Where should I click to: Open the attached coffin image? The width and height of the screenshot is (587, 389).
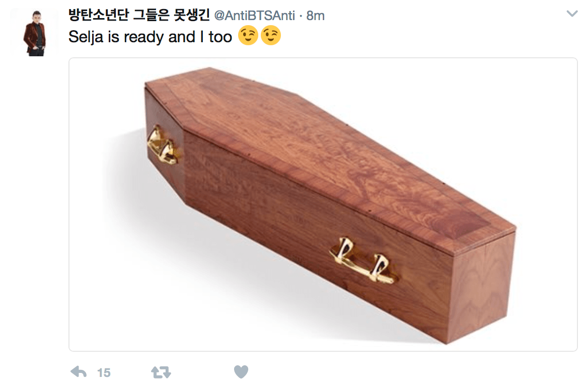click(323, 205)
